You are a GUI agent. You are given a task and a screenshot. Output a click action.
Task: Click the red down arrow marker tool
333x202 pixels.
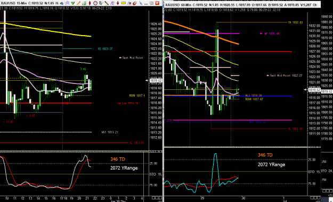click(118, 3)
